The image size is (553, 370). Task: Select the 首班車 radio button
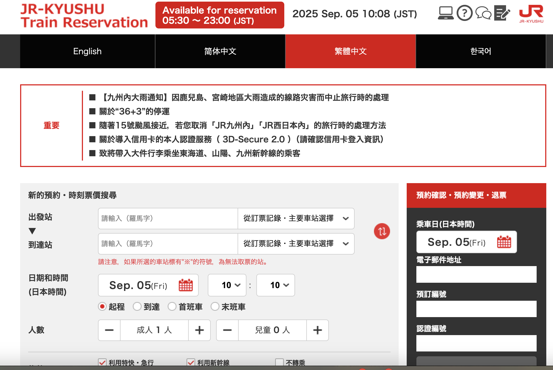click(x=172, y=306)
